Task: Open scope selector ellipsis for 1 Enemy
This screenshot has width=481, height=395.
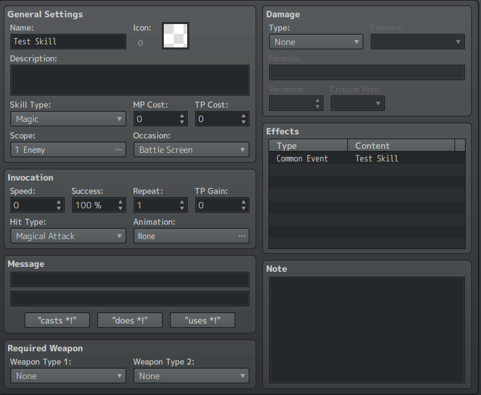Action: (x=118, y=150)
